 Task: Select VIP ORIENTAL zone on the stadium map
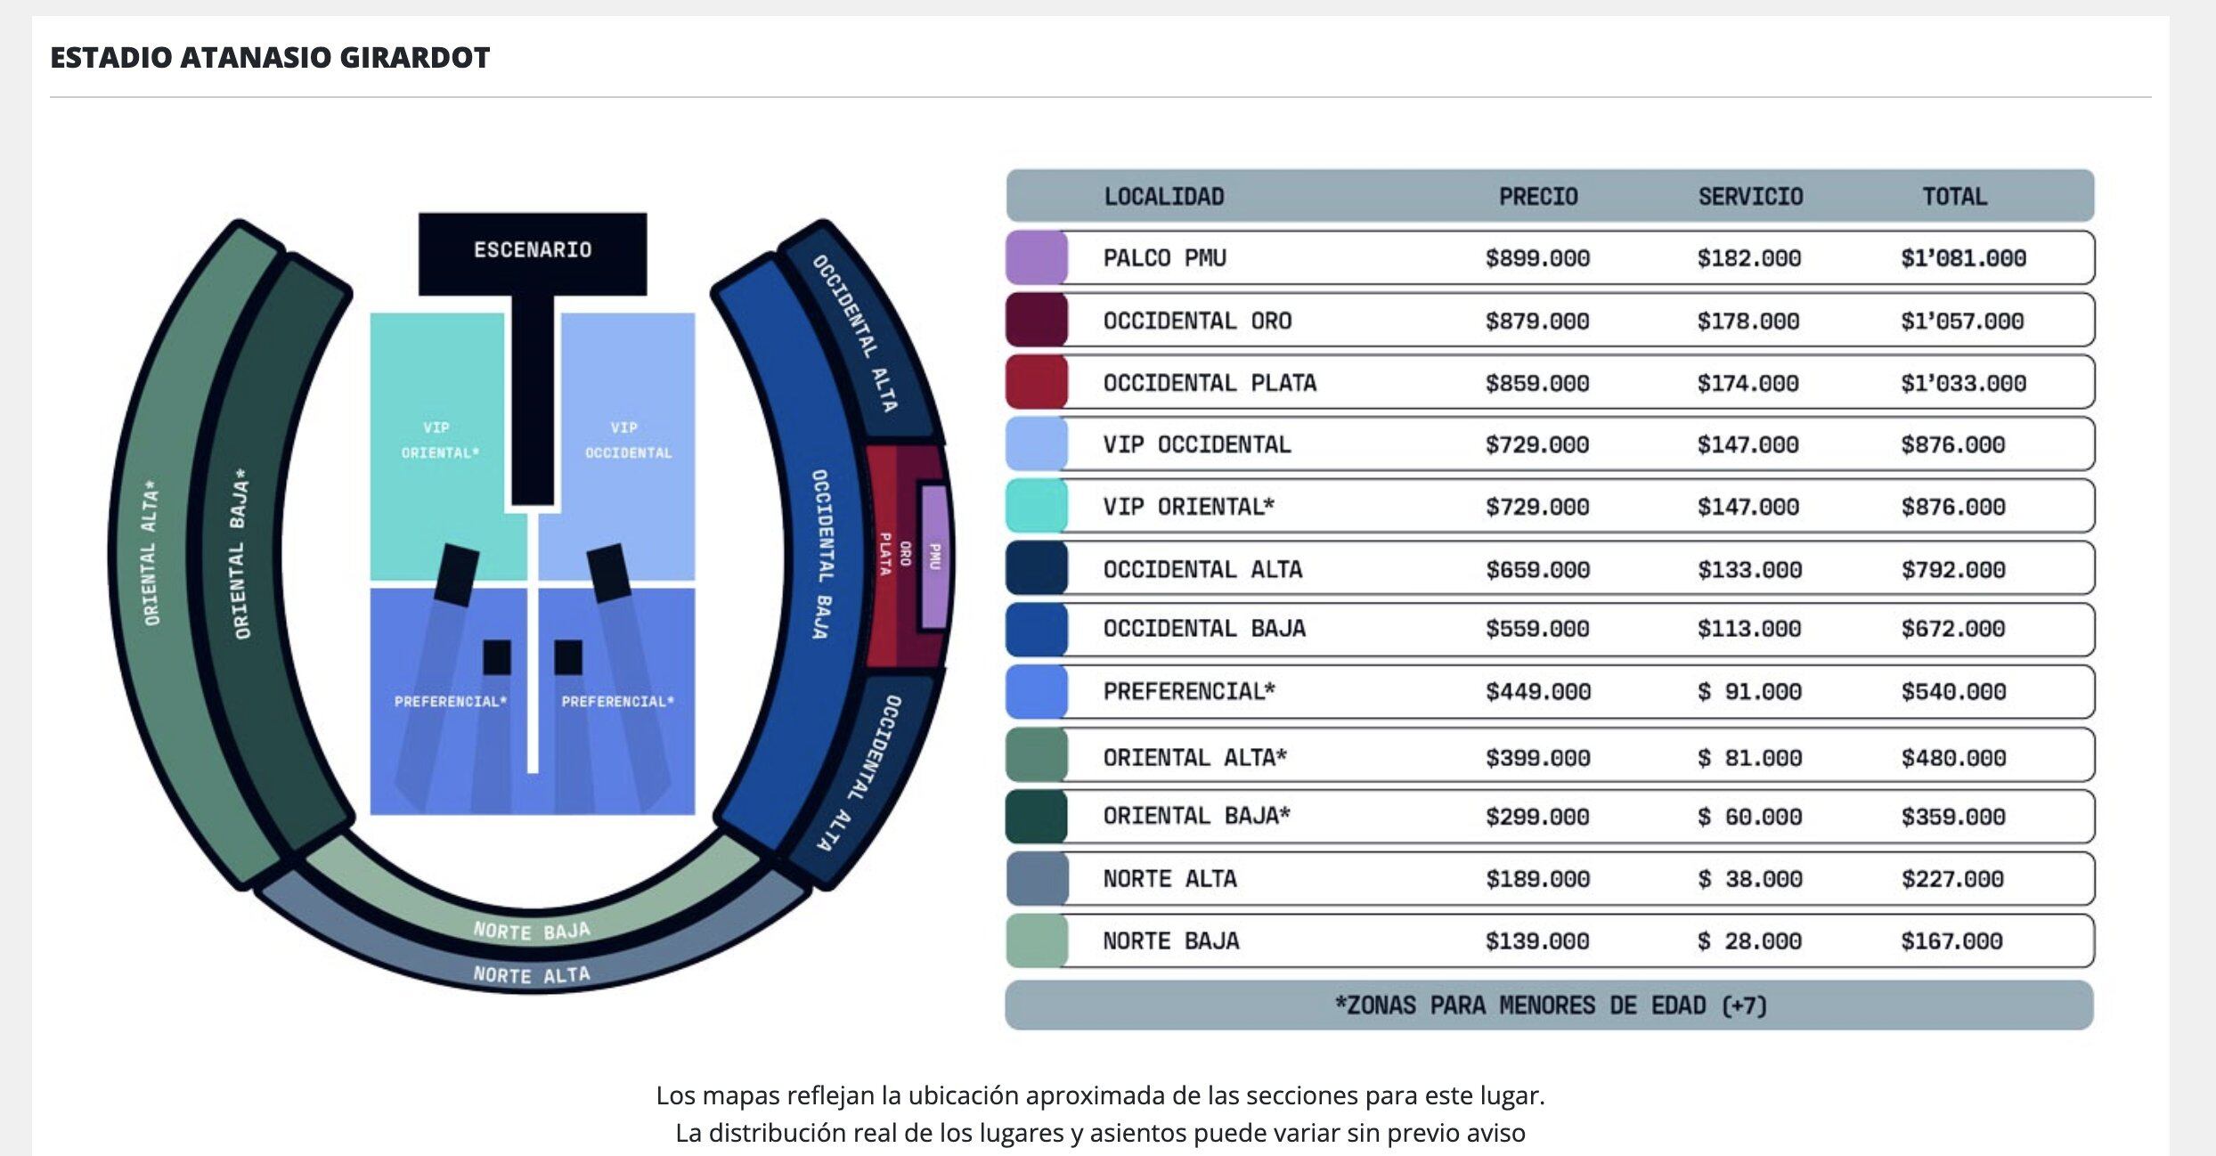point(437,441)
